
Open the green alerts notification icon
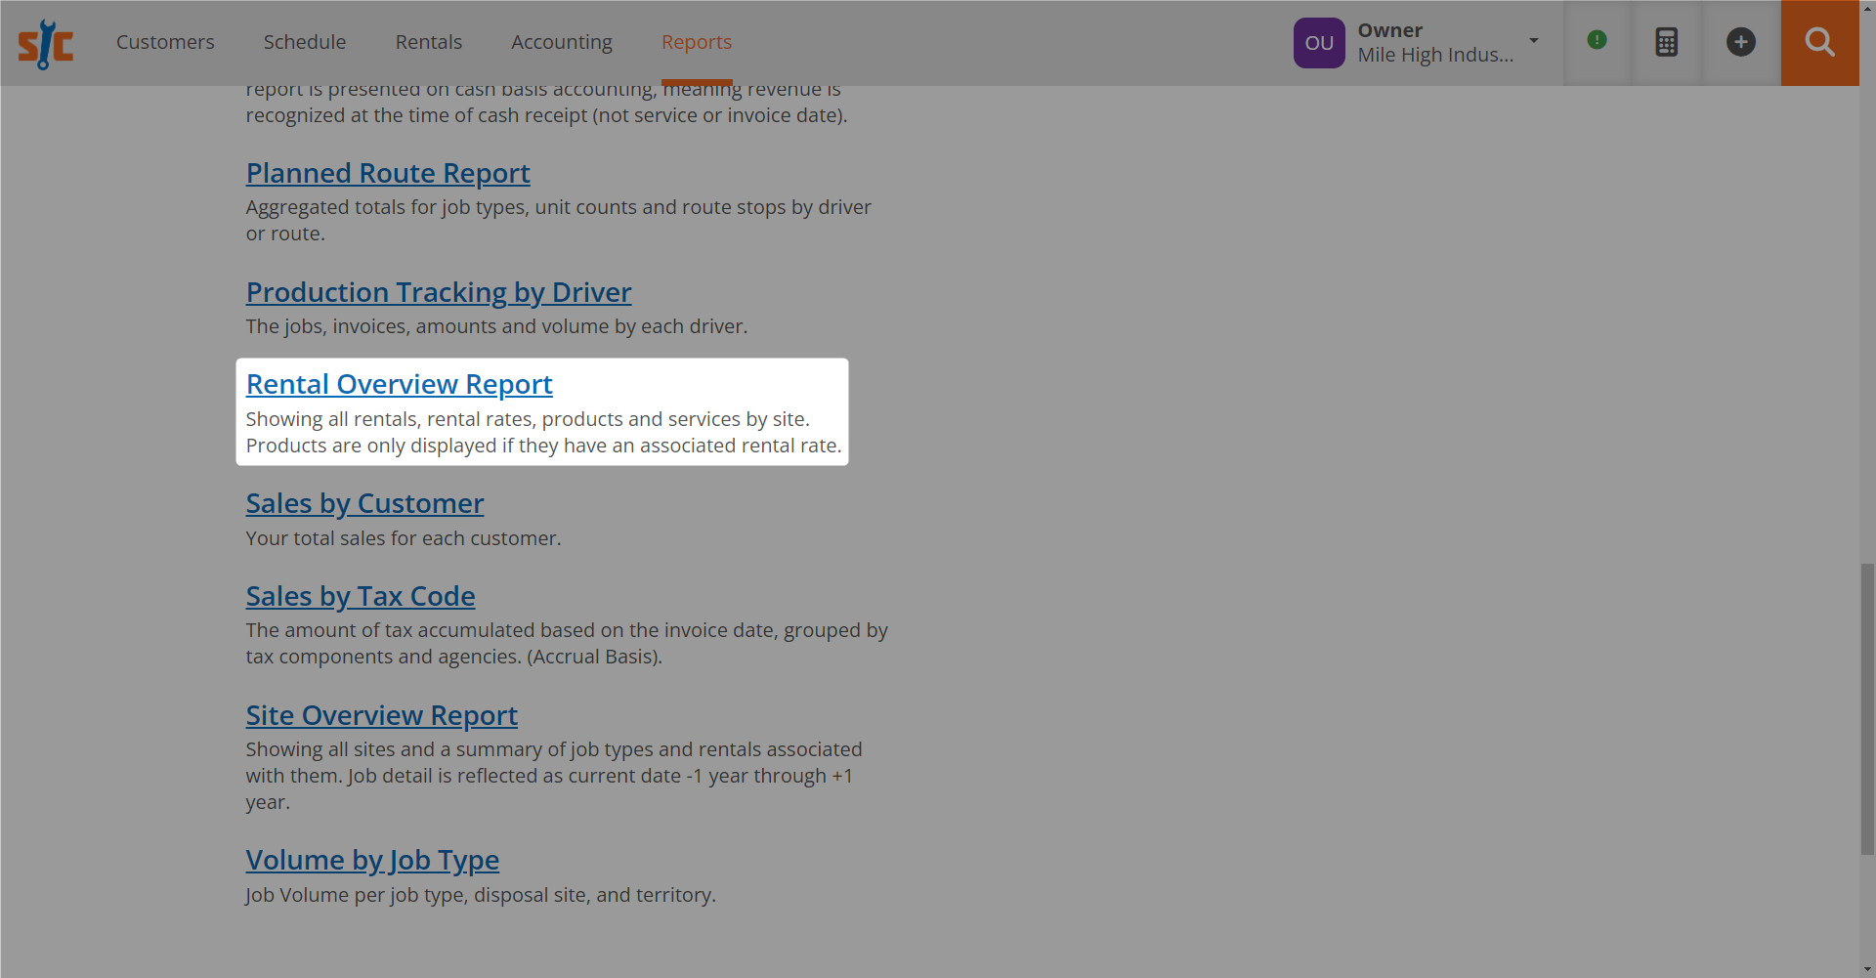1597,40
